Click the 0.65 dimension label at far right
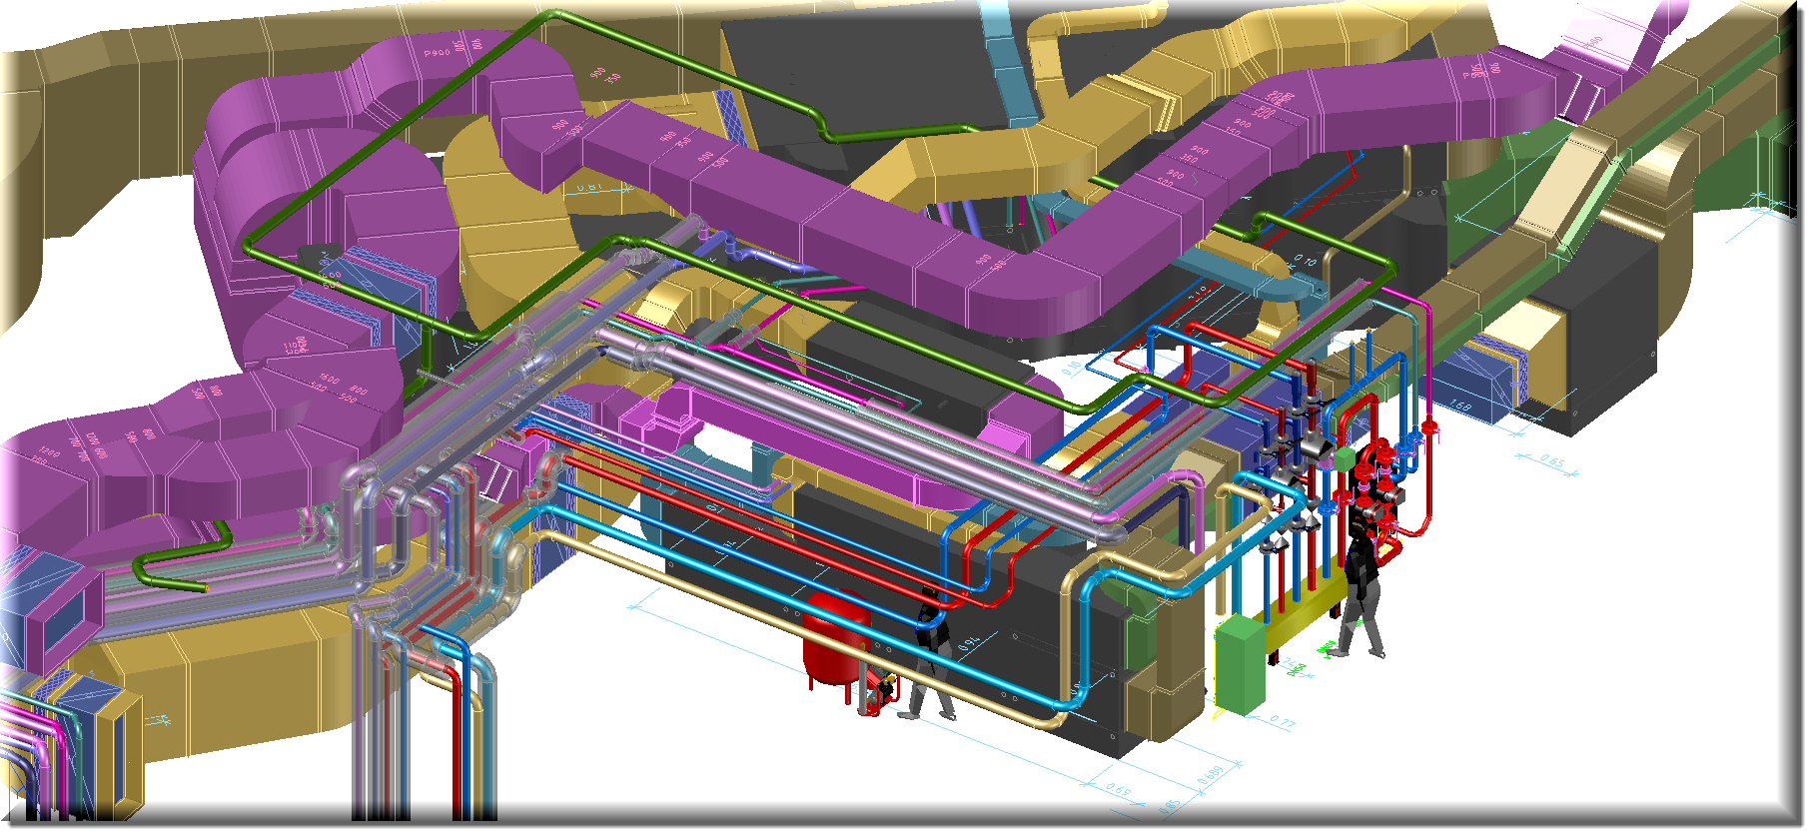The width and height of the screenshot is (1812, 836). point(1550,460)
